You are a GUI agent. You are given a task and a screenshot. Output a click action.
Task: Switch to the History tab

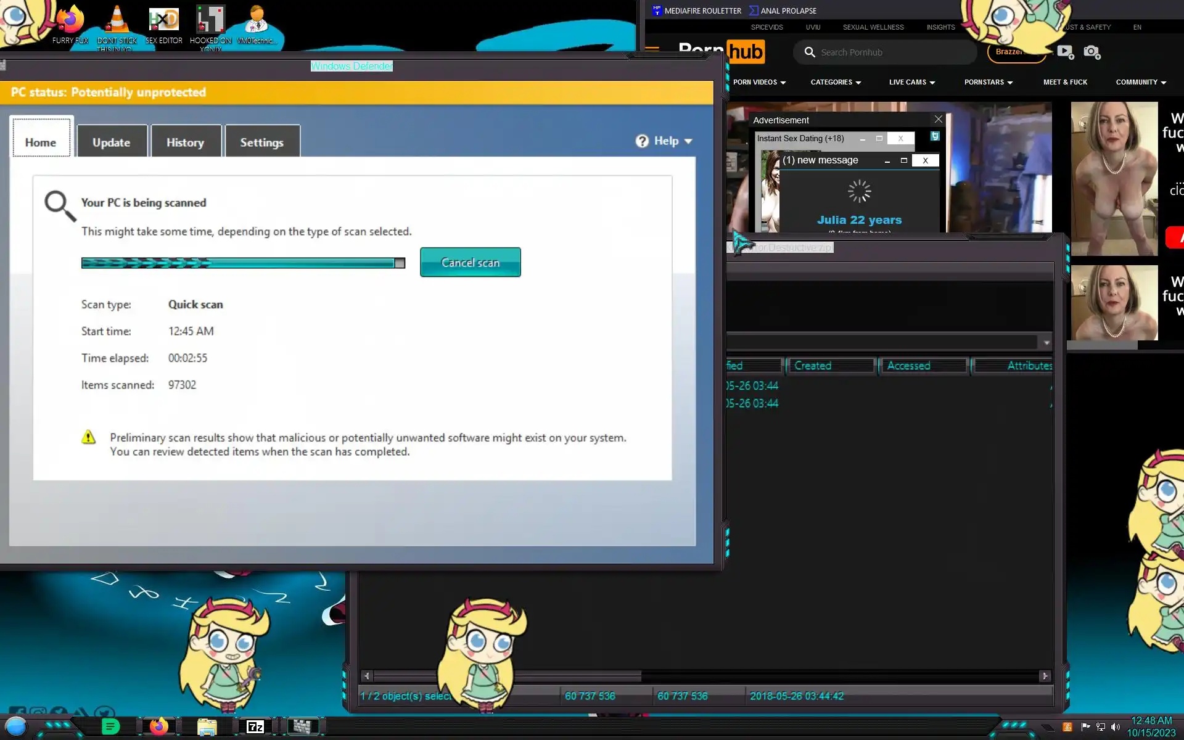pyautogui.click(x=185, y=142)
